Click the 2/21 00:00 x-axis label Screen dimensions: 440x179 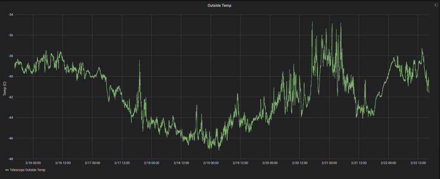click(x=329, y=163)
